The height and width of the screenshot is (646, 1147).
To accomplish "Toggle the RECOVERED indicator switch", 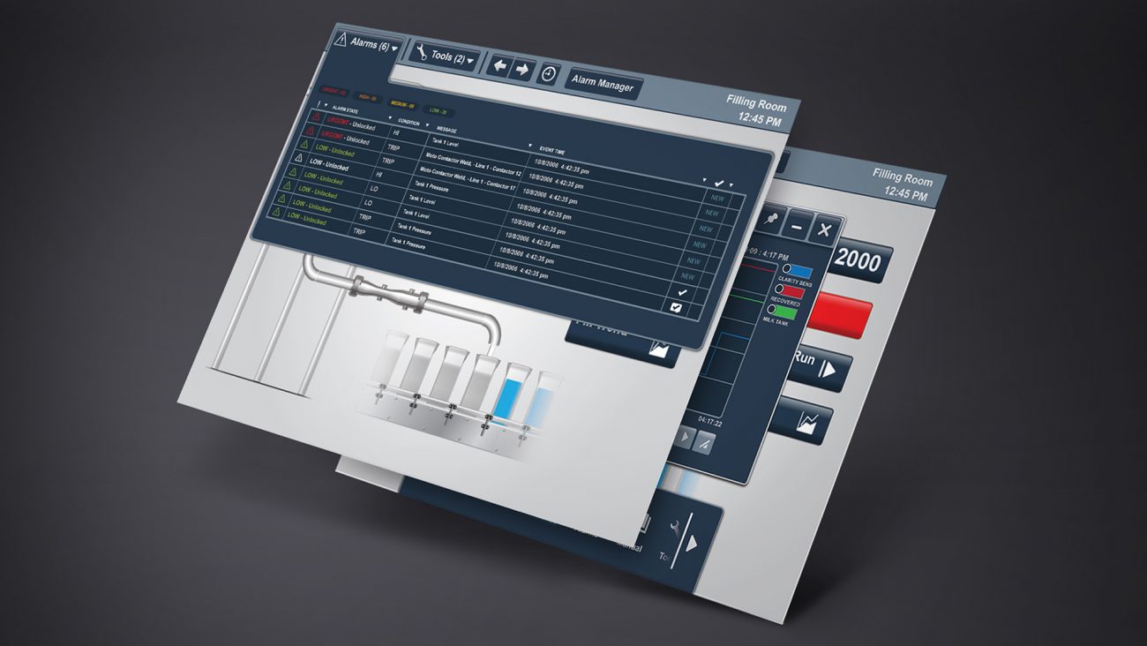I will (x=780, y=289).
